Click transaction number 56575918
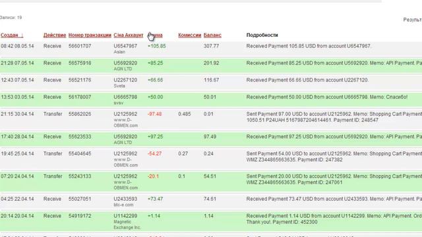 (80, 63)
